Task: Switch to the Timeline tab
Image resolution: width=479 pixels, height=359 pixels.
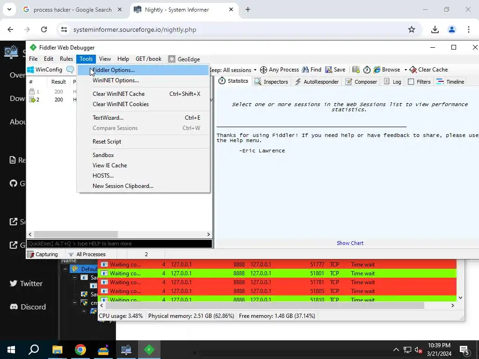Action: click(450, 81)
